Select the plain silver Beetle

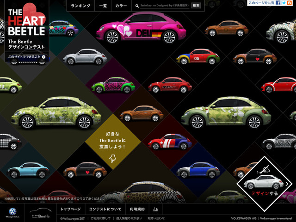[85, 57]
